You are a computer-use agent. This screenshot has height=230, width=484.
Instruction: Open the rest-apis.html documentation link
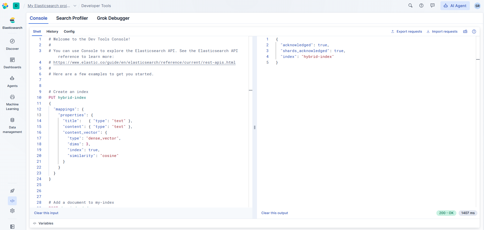tap(144, 62)
